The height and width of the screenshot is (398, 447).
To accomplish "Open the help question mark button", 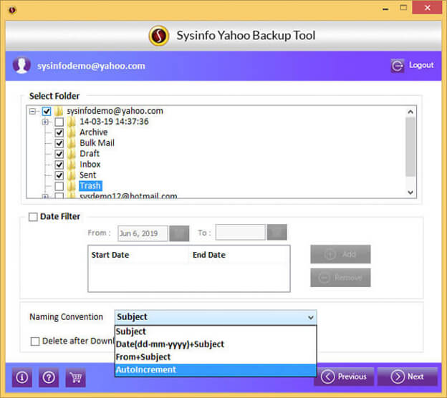I will tap(49, 377).
